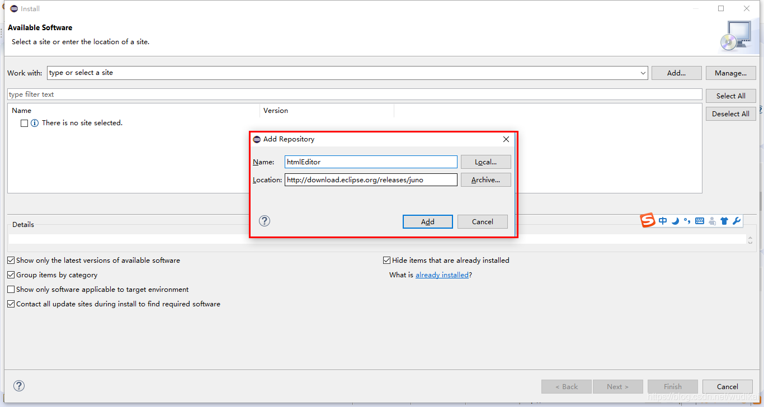Click the Version column header
764x407 pixels.
point(327,111)
